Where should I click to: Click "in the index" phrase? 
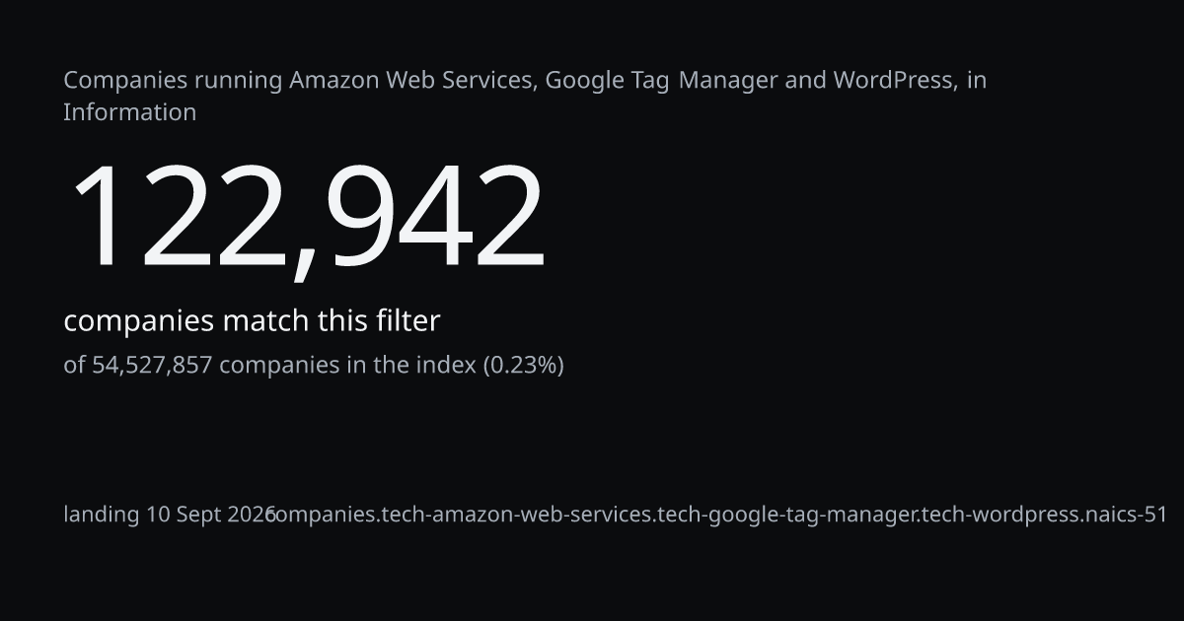point(410,365)
